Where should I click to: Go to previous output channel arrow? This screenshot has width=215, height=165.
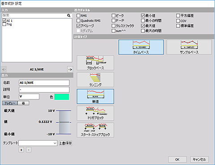click(4, 69)
